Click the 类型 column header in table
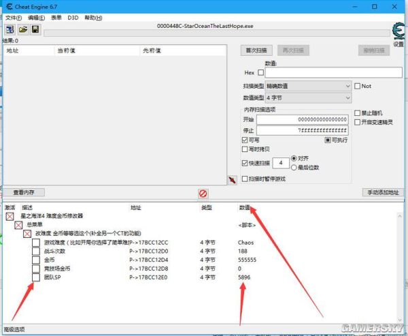This screenshot has width=408, height=336. click(207, 208)
